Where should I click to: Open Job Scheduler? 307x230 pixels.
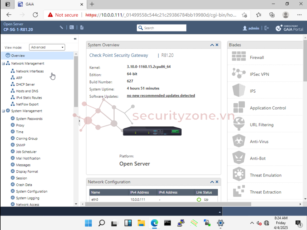(26, 152)
